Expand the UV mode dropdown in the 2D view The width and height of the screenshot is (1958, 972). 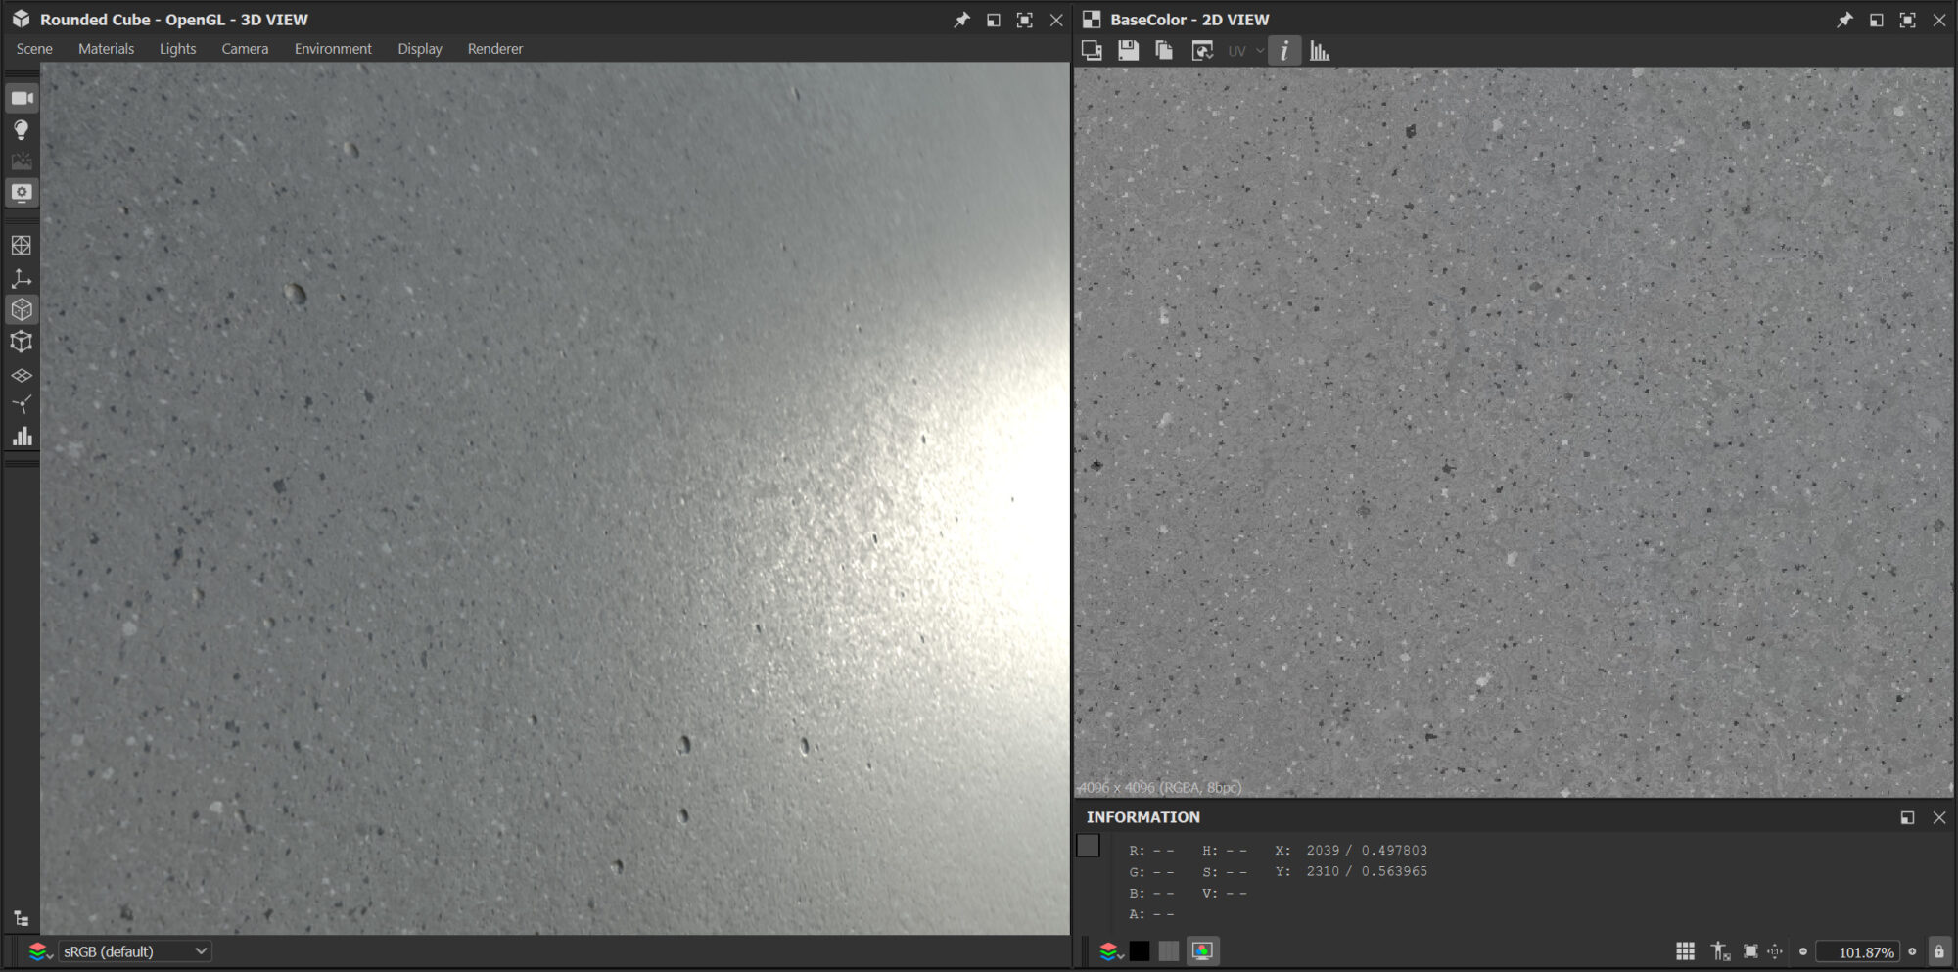pyautogui.click(x=1243, y=50)
